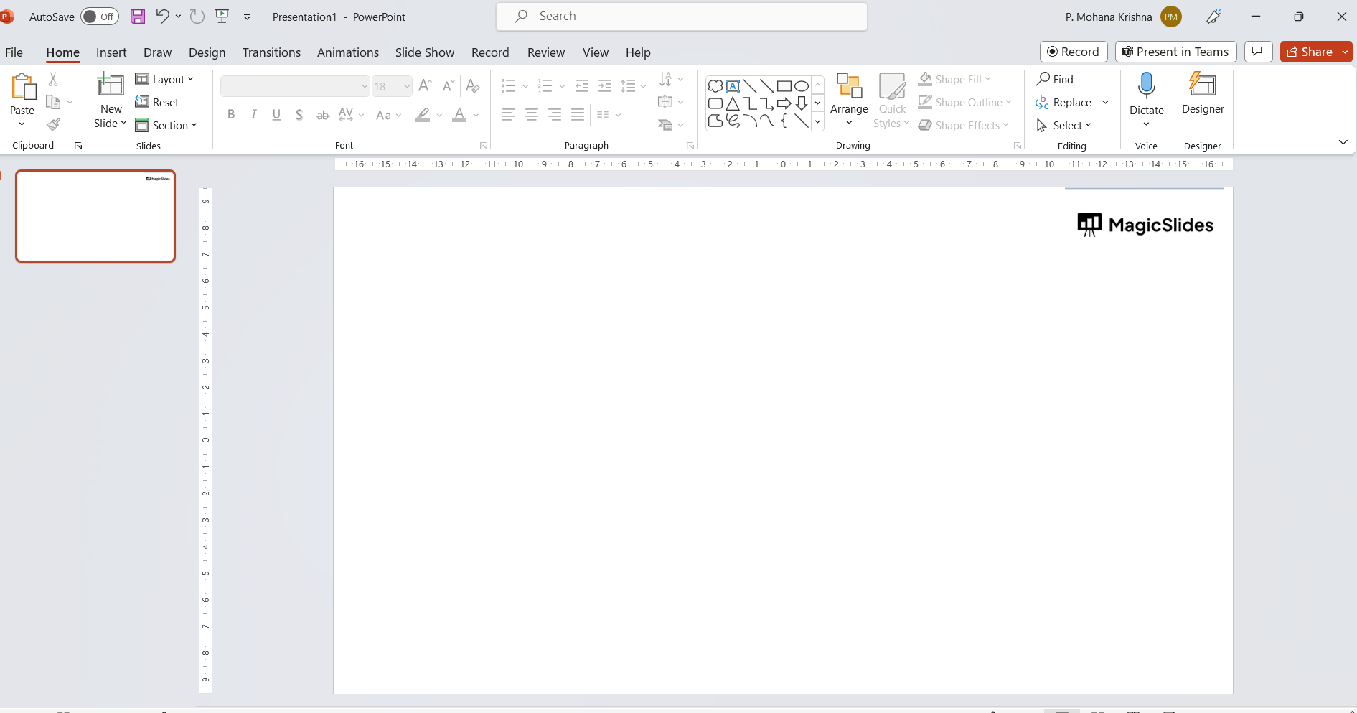
Task: Open the font size dropdown
Action: tap(407, 86)
